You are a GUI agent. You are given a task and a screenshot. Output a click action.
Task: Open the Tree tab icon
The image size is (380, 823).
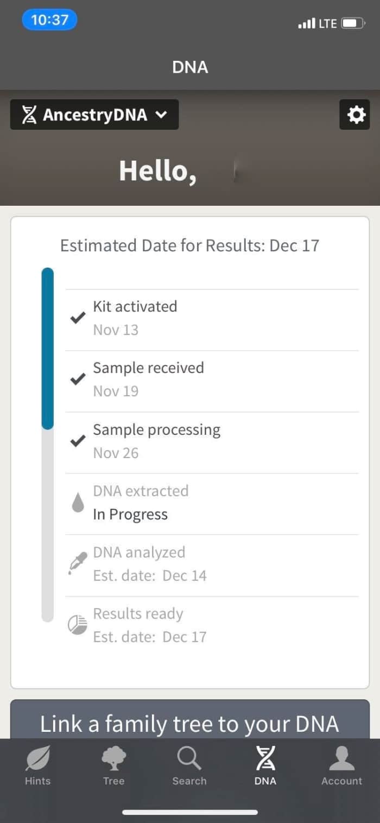pyautogui.click(x=113, y=758)
